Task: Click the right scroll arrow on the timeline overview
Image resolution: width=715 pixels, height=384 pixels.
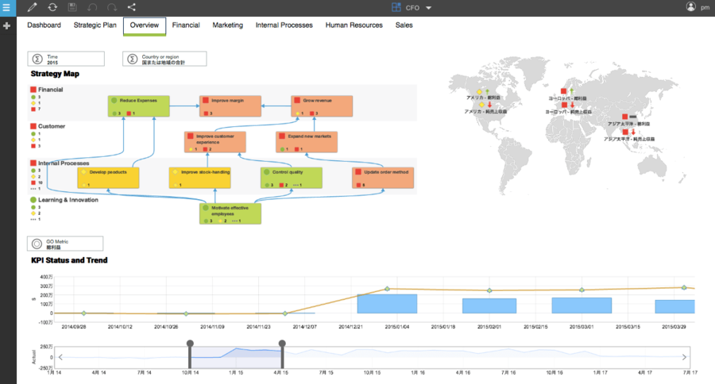Action: tap(686, 357)
